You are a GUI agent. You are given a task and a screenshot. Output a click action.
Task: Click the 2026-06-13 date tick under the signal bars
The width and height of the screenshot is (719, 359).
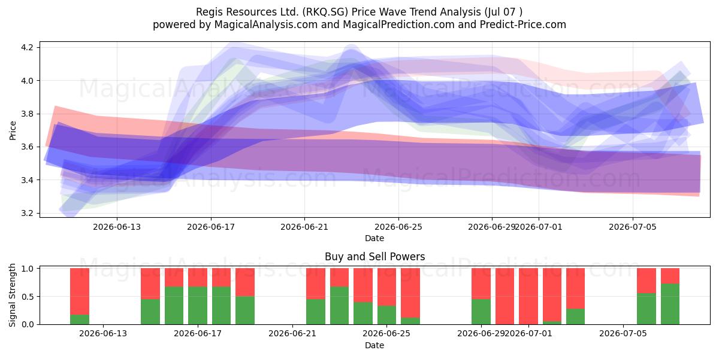pyautogui.click(x=103, y=334)
